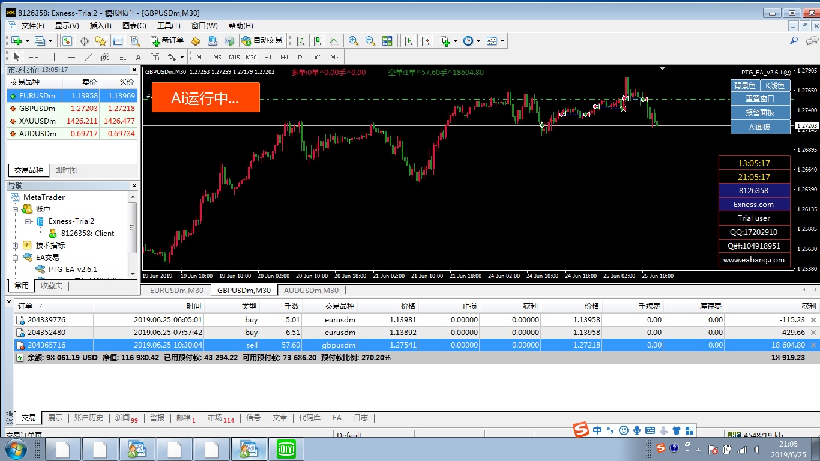This screenshot has height=461, width=820.
Task: Open the 插入(I) menu
Action: 100,26
